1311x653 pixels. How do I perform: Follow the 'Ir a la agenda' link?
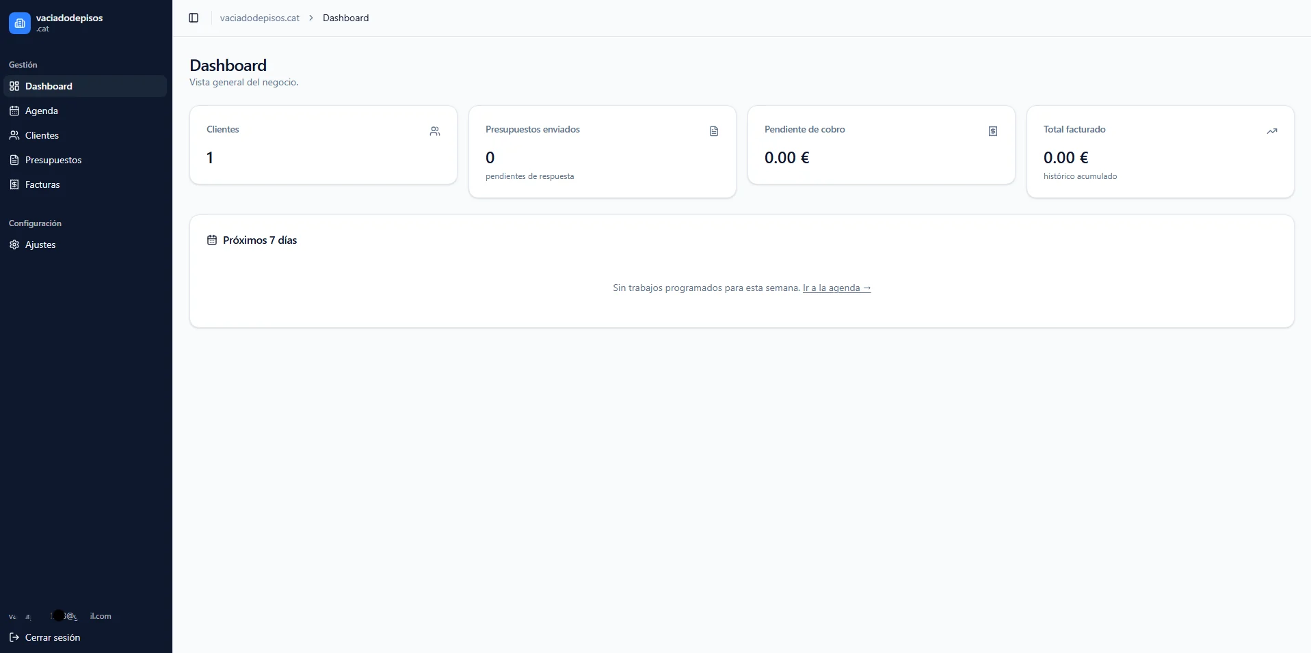836,288
